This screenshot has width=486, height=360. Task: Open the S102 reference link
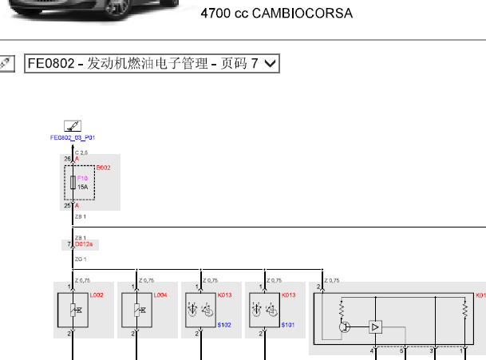tap(224, 325)
